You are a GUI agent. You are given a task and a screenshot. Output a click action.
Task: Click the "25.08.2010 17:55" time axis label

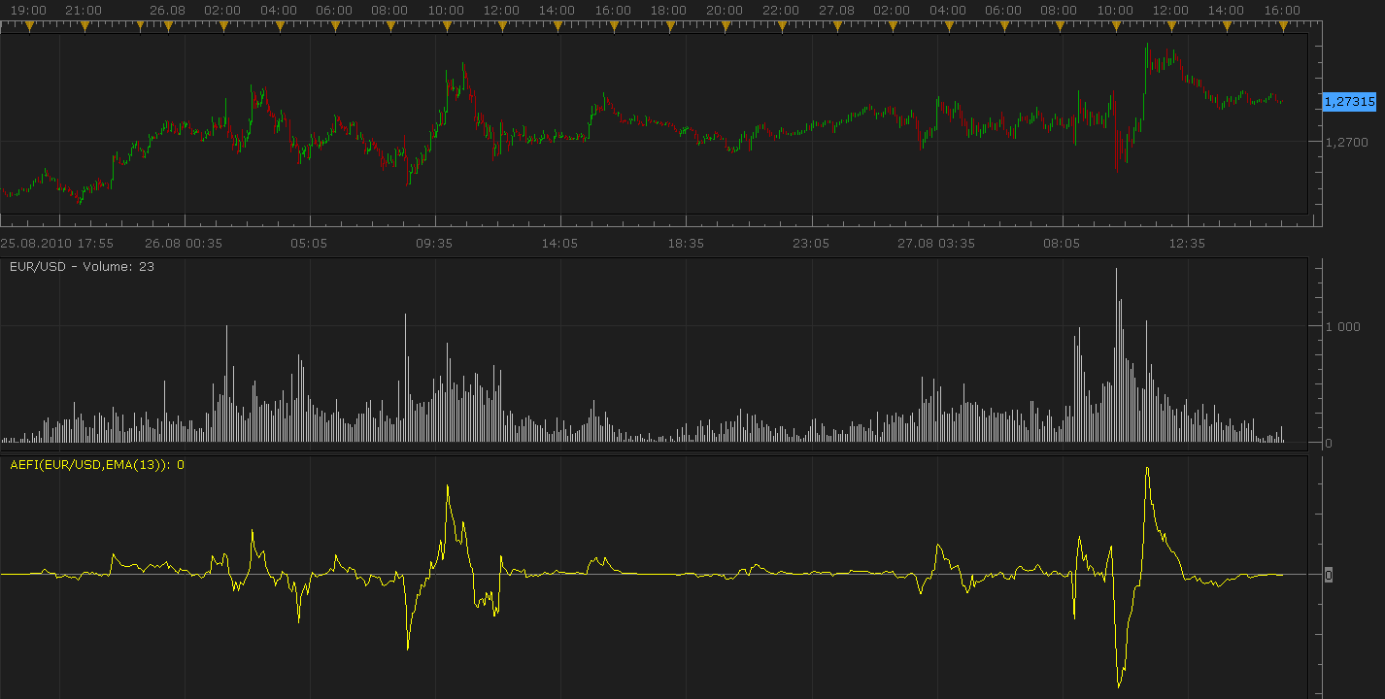(57, 243)
